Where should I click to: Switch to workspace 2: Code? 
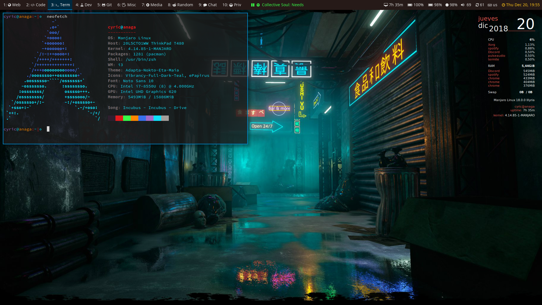click(36, 5)
